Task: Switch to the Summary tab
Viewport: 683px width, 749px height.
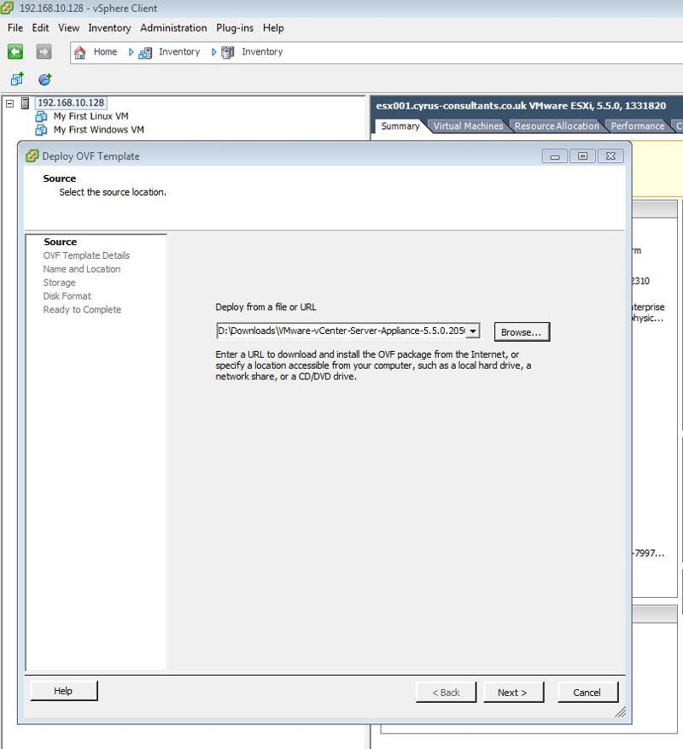Action: [x=400, y=126]
